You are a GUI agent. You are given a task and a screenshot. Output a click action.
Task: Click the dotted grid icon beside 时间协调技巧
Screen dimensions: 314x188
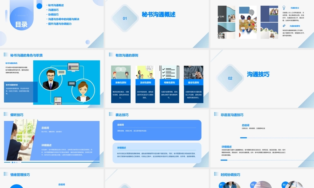[x=216, y=174]
